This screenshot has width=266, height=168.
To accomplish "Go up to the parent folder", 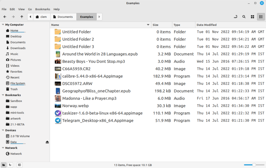I will pos(22,17).
